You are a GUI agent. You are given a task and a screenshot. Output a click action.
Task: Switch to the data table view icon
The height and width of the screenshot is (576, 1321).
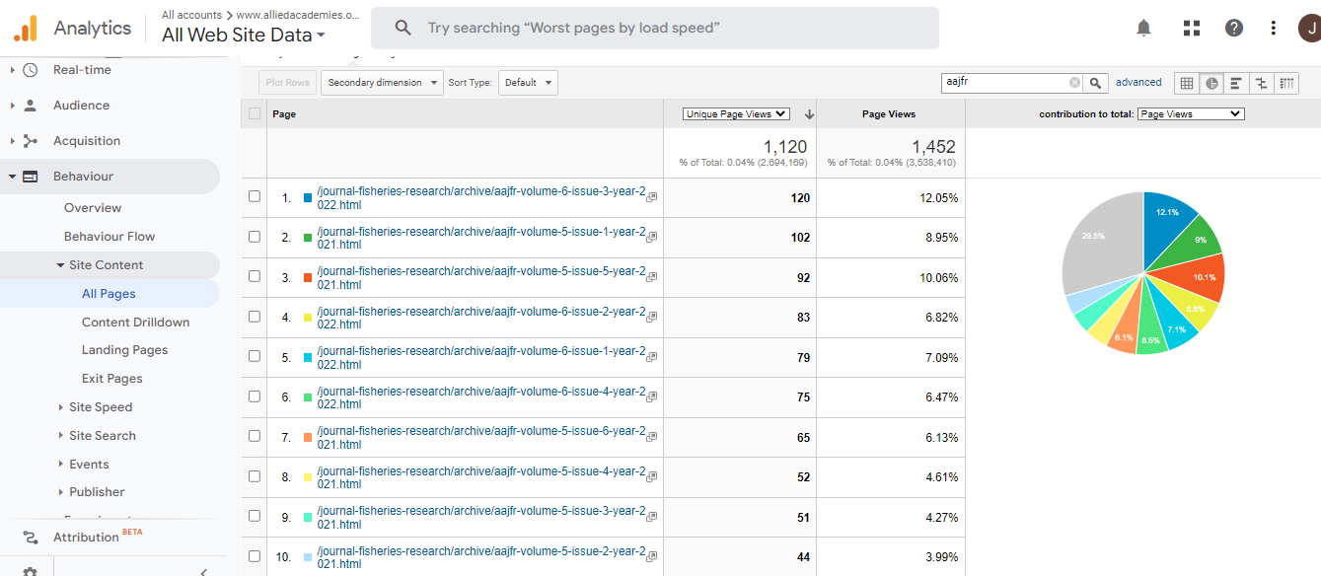[1187, 83]
